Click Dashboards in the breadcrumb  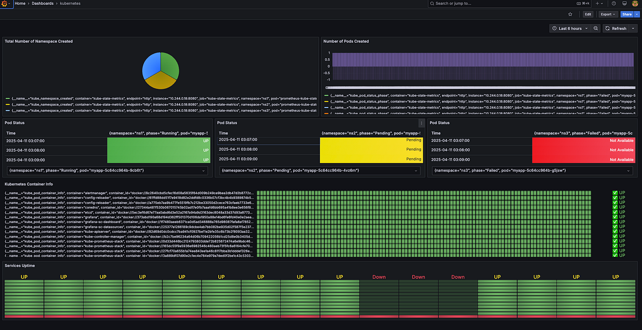click(42, 3)
